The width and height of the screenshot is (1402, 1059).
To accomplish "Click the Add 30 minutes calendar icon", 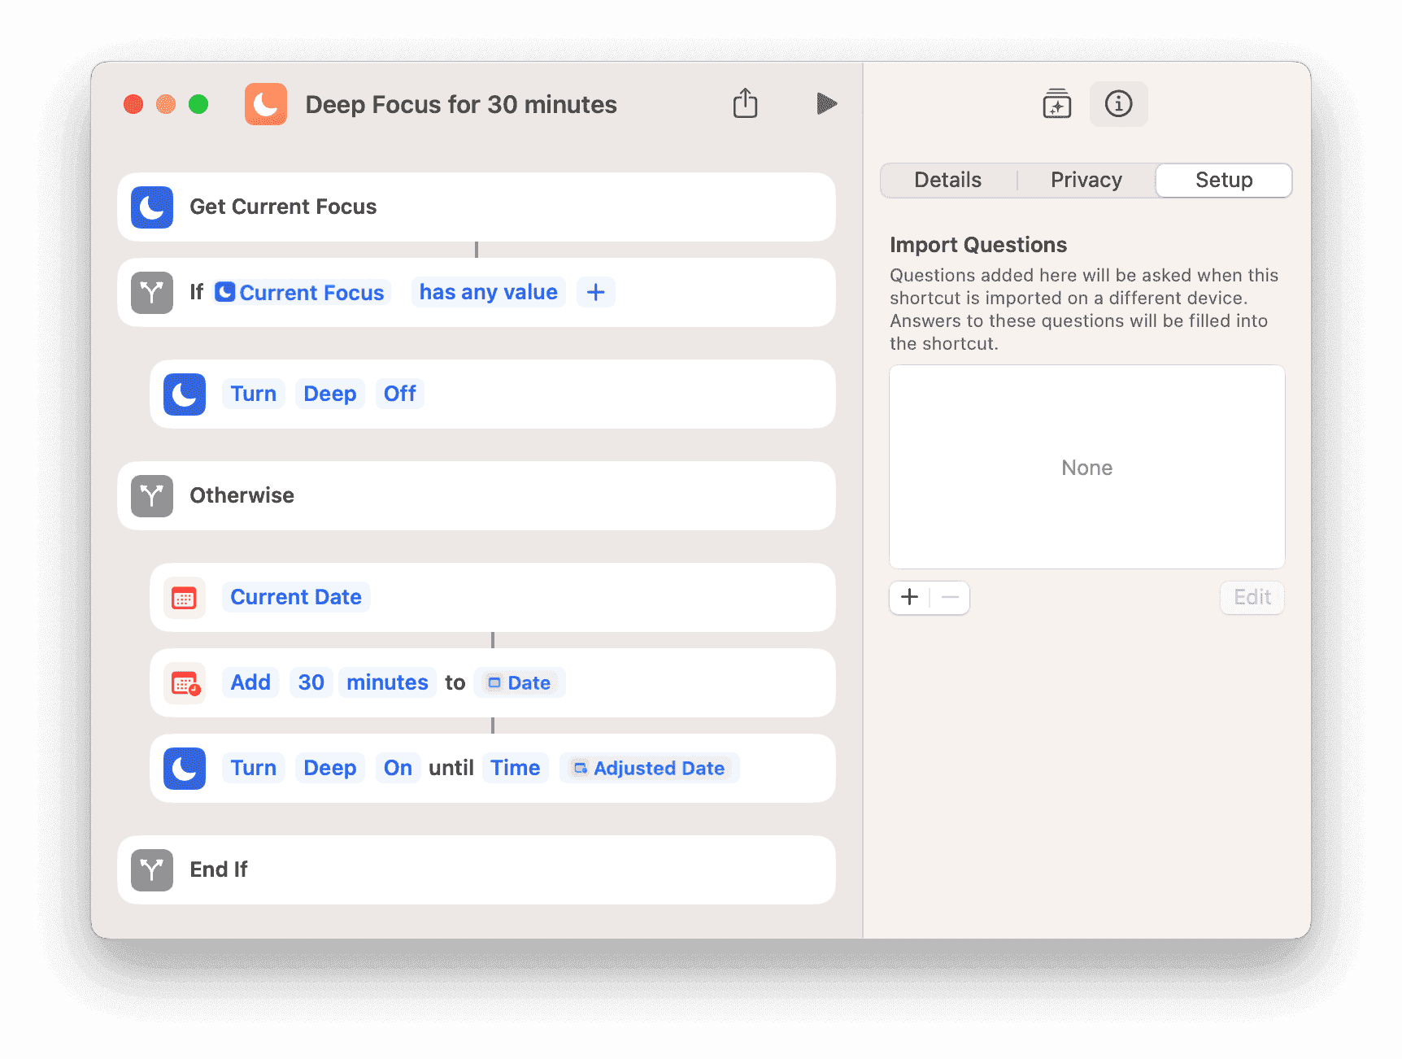I will click(185, 683).
